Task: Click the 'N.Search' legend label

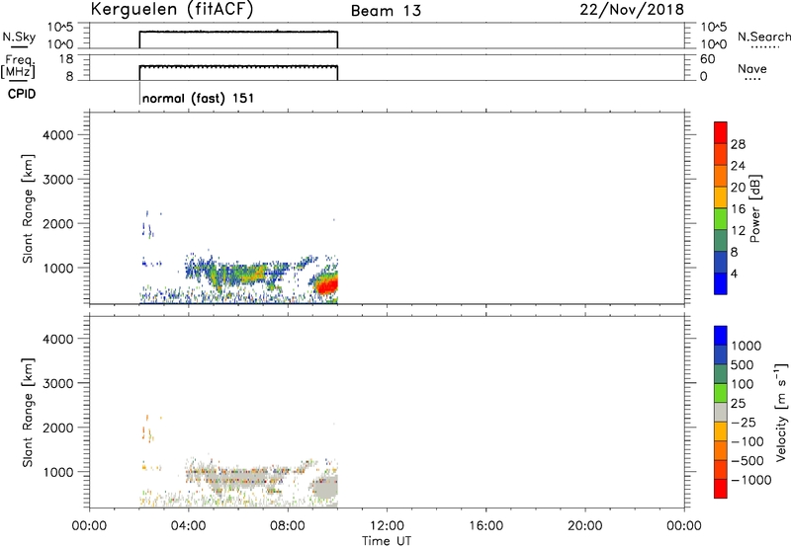Action: pyautogui.click(x=764, y=37)
